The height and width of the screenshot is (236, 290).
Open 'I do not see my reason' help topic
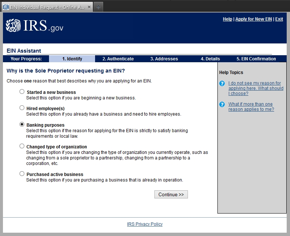click(256, 88)
